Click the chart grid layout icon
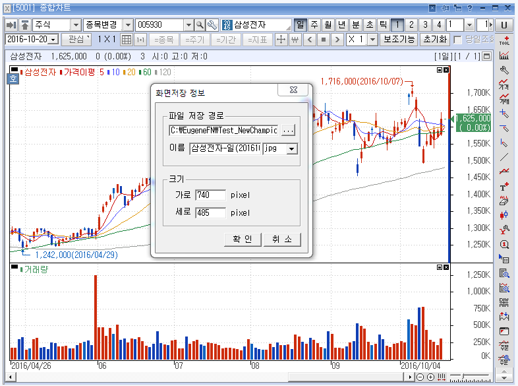Viewport: 518px width, 386px height. tap(127, 40)
